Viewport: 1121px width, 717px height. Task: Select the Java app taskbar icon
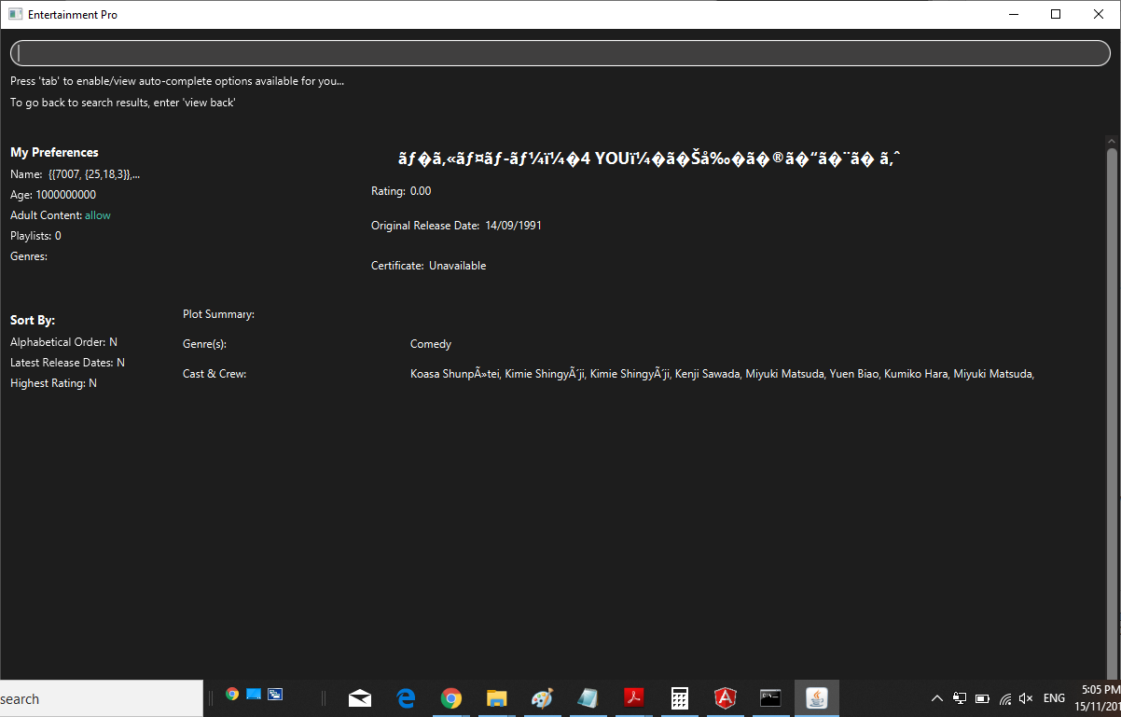(x=817, y=698)
